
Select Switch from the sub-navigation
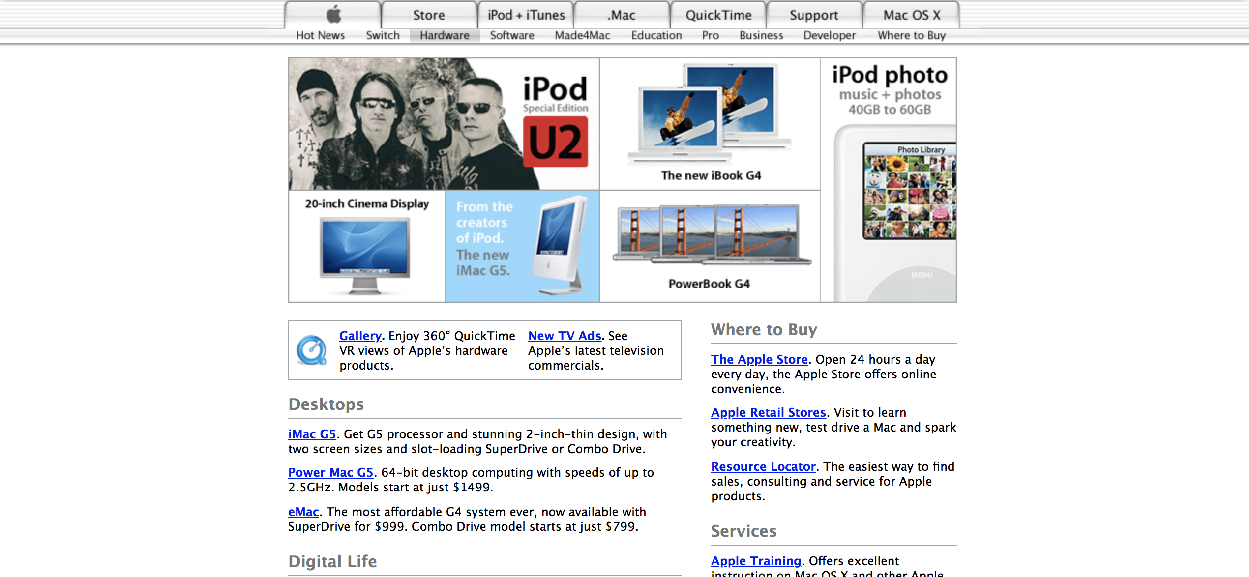coord(383,35)
